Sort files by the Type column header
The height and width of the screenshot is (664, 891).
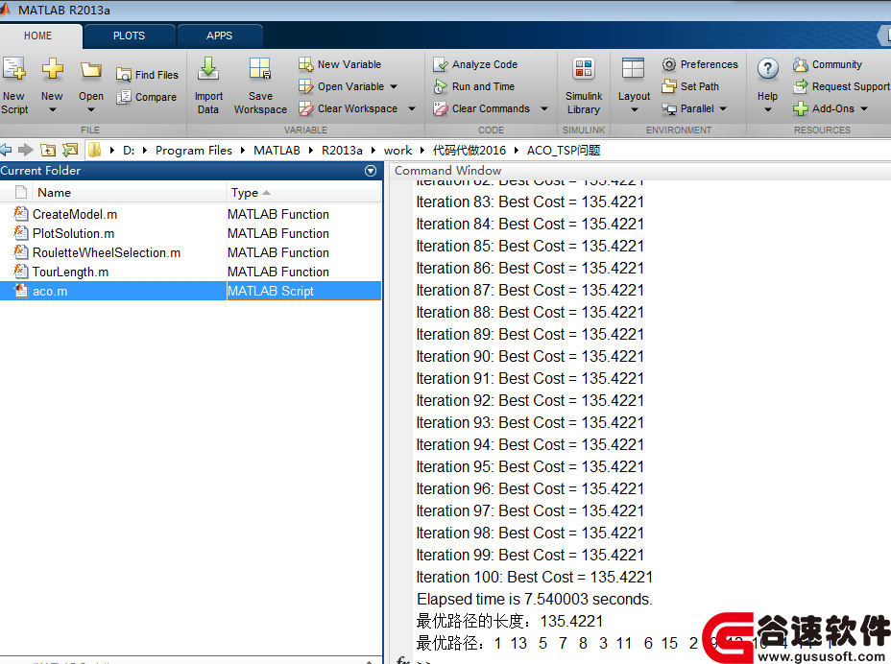(x=304, y=193)
